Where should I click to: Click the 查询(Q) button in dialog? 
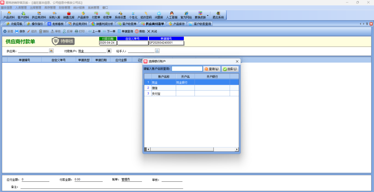pyautogui.click(x=212, y=69)
